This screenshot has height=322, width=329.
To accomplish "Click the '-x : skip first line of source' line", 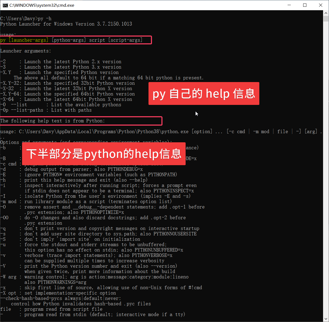I will [x=101, y=288].
